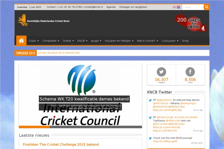Click Twitter bird beside KNCB journaal tweet
Screen dimensions: 224x149
tap(150, 138)
